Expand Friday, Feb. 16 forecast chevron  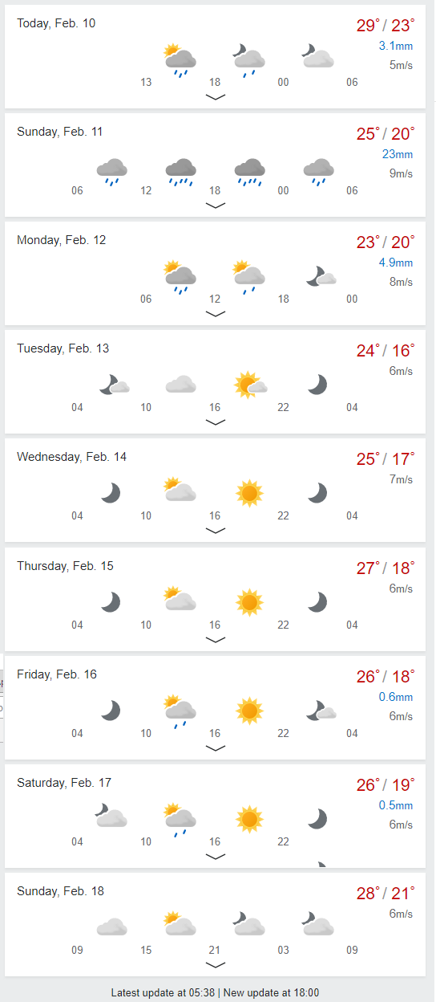[216, 748]
